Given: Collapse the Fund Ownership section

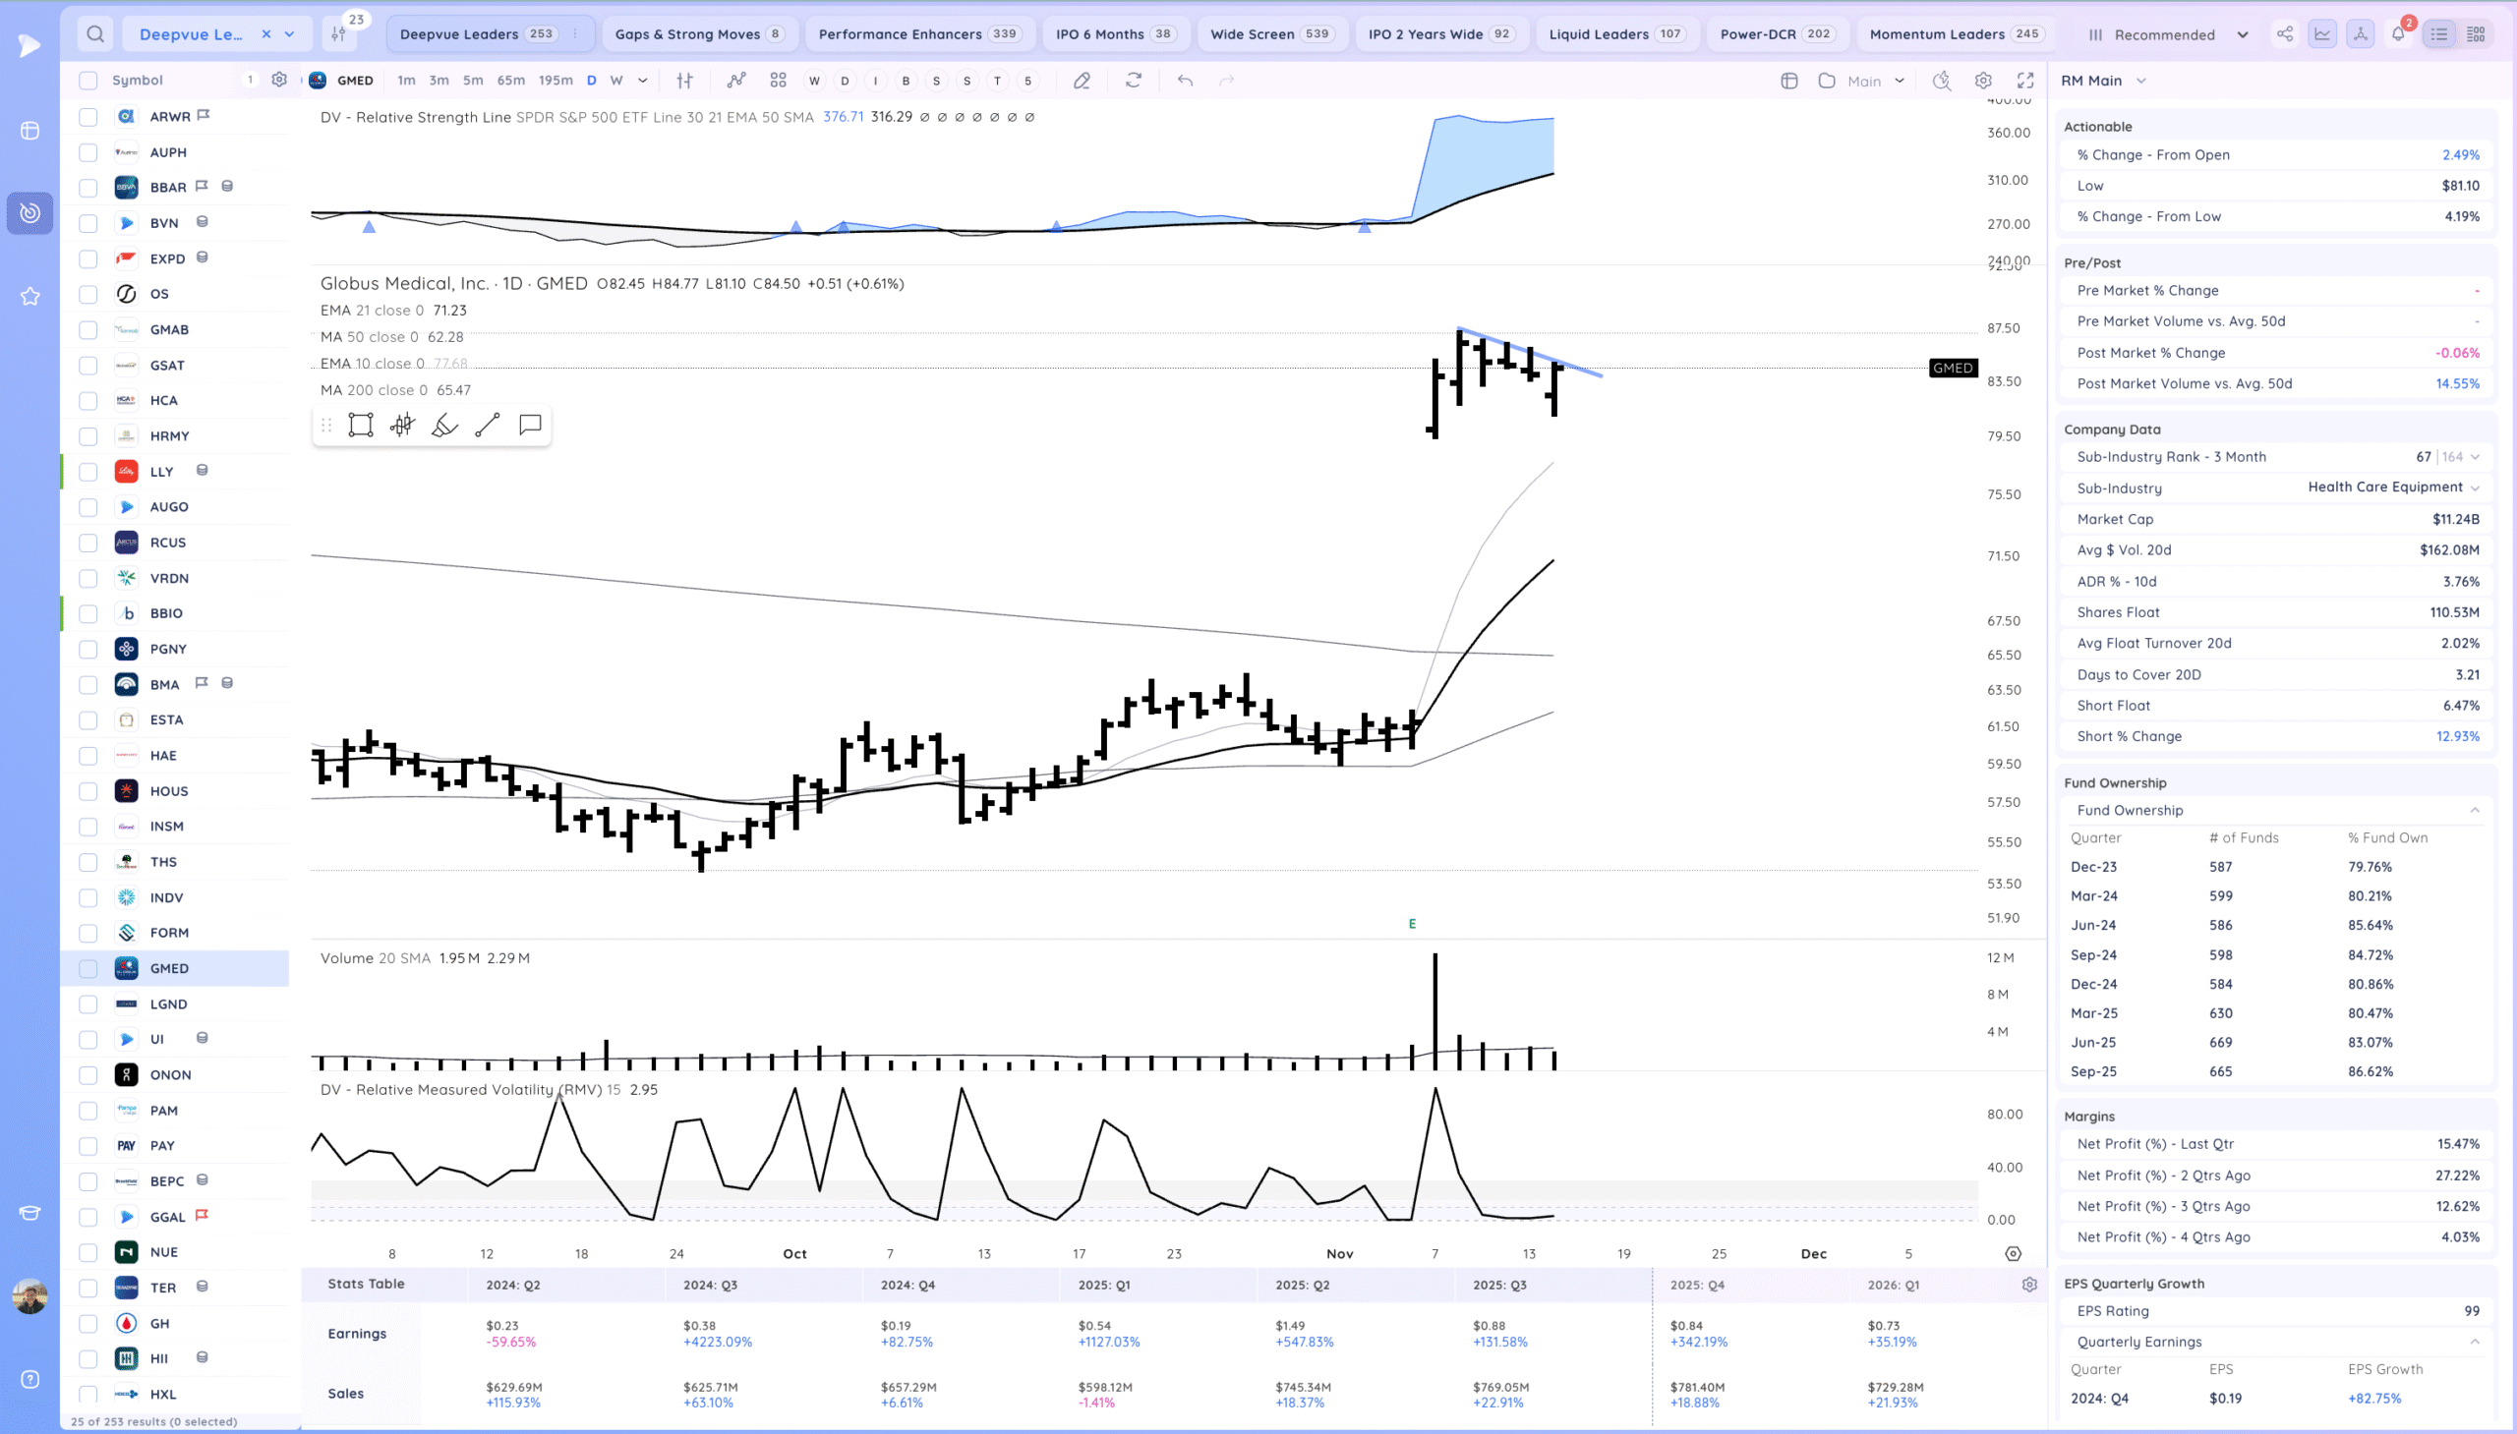Looking at the screenshot, I should 2474,811.
